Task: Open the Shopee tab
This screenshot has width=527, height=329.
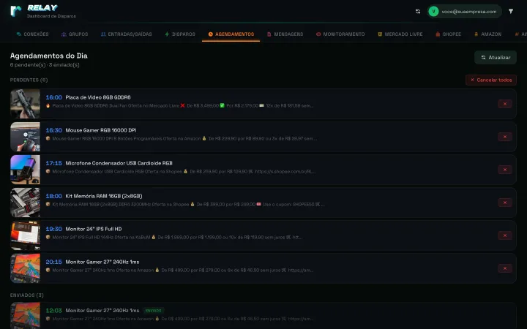Action: 449,34
